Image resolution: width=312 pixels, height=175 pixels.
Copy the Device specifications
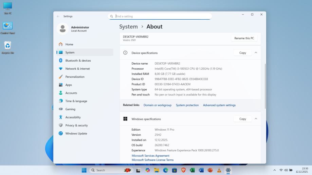242,53
